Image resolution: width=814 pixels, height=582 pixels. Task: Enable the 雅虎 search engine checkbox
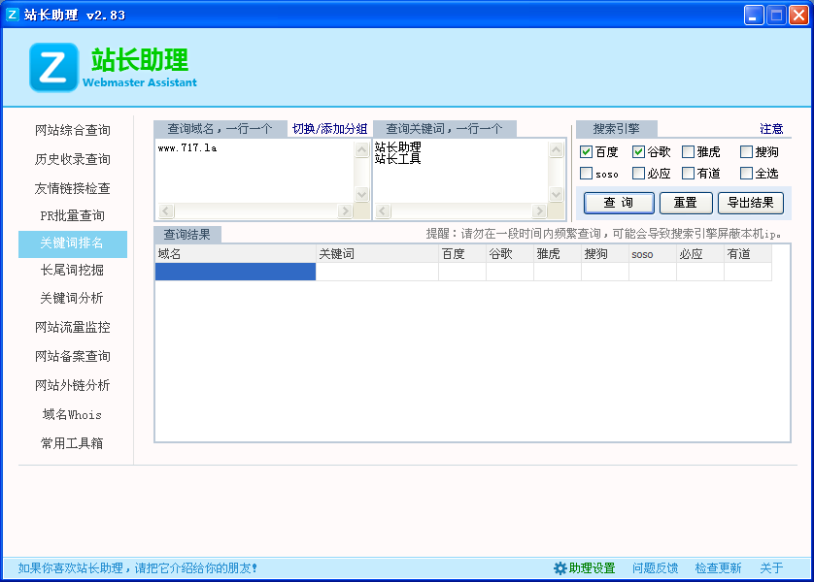pyautogui.click(x=689, y=152)
